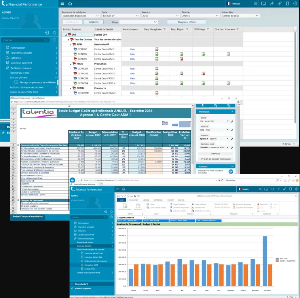Filter the Resp. Budgétaire column
The width and height of the screenshot is (300, 298).
[x=164, y=29]
